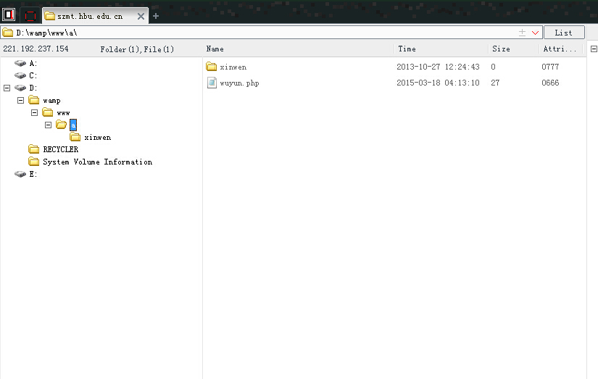Click the drive C: disk icon
Viewport: 598px width, 379px height.
coord(20,75)
